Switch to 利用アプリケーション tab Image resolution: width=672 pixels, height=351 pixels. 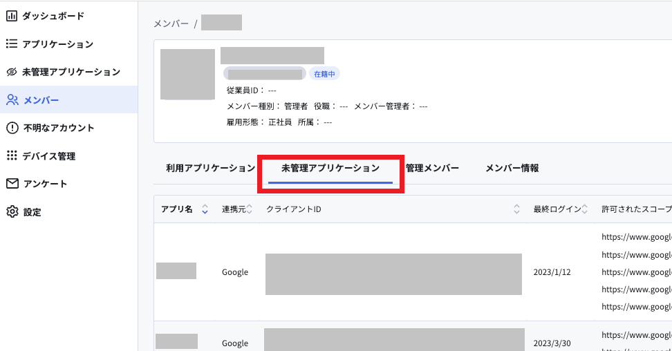pyautogui.click(x=210, y=168)
